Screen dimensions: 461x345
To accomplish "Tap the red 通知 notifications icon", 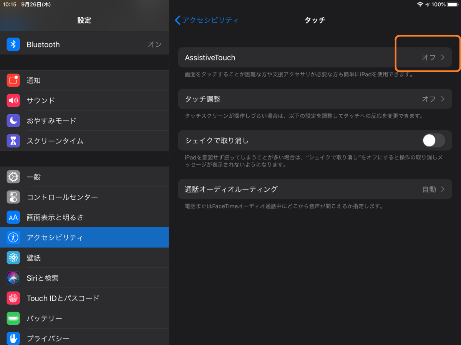I will pyautogui.click(x=13, y=80).
